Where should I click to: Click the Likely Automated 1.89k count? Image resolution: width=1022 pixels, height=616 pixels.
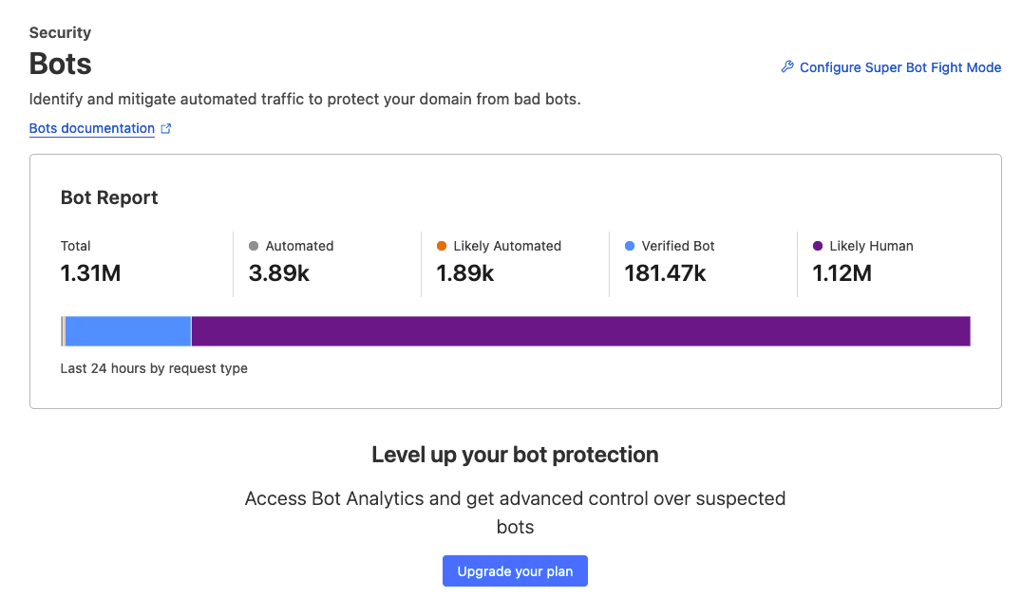(465, 273)
